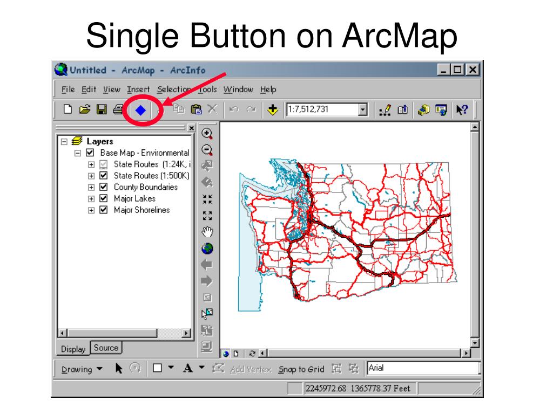Open the Help menu
Image resolution: width=553 pixels, height=414 pixels.
(268, 89)
